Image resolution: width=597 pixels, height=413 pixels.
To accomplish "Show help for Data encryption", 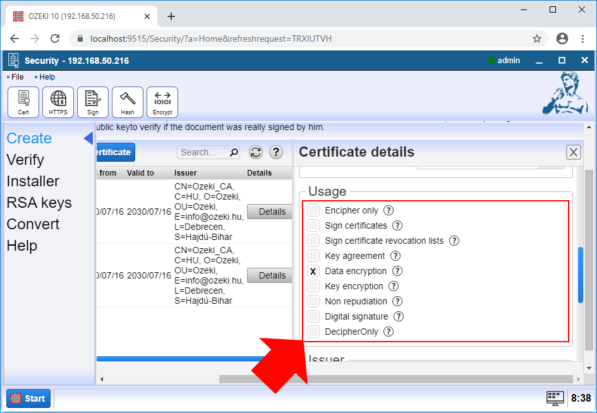I will [x=397, y=271].
